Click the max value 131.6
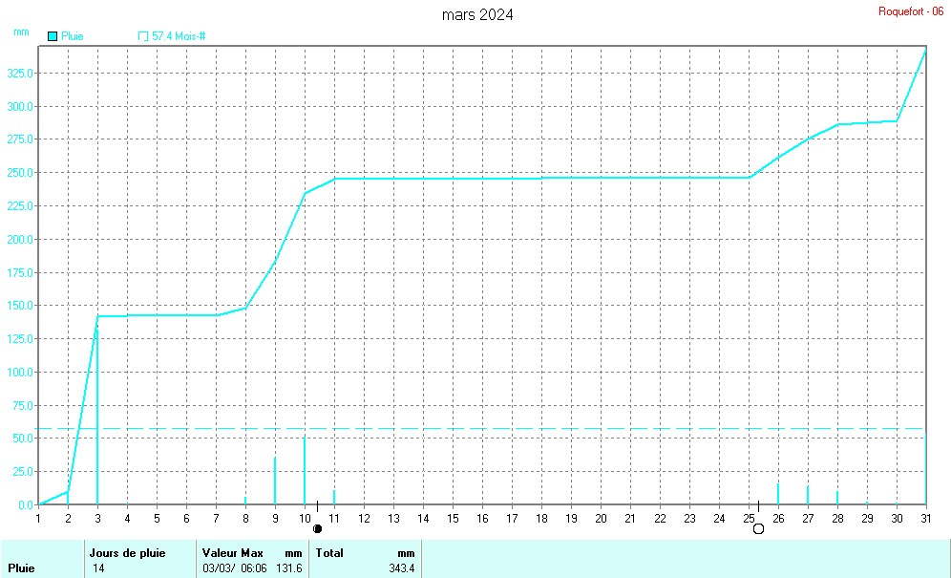 [x=288, y=568]
